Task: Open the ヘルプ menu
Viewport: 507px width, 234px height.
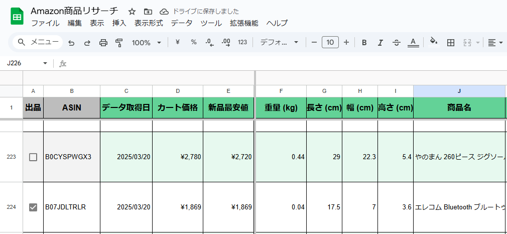Action: point(277,23)
